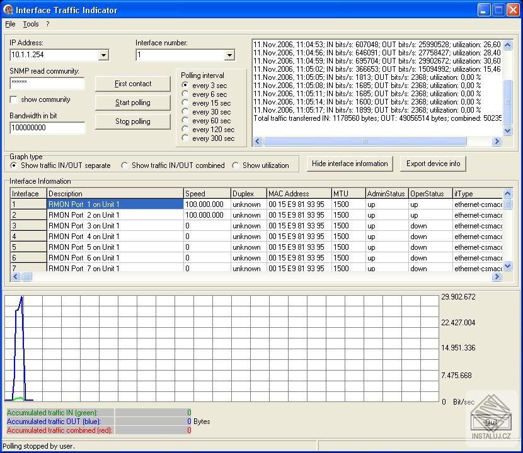523x453 pixels.
Task: Click the application icon in the title bar
Action: [10, 9]
